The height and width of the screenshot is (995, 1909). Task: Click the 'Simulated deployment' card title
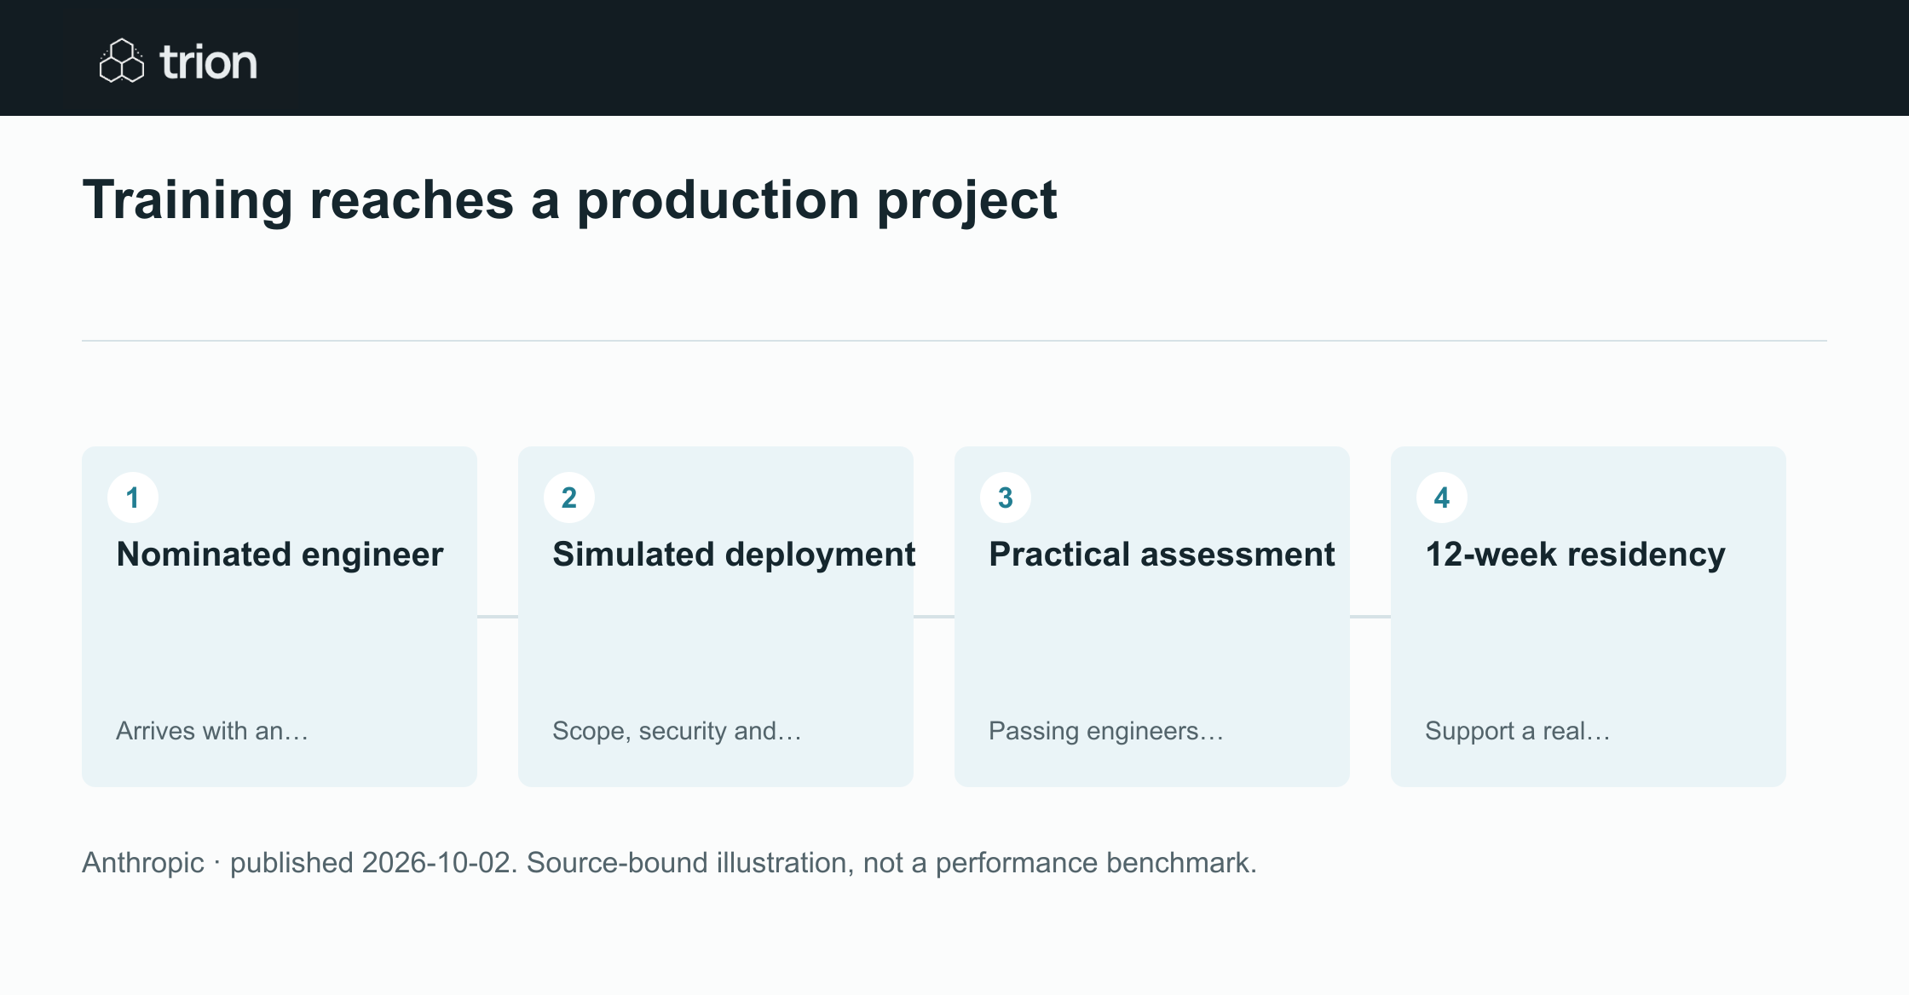[x=734, y=555]
